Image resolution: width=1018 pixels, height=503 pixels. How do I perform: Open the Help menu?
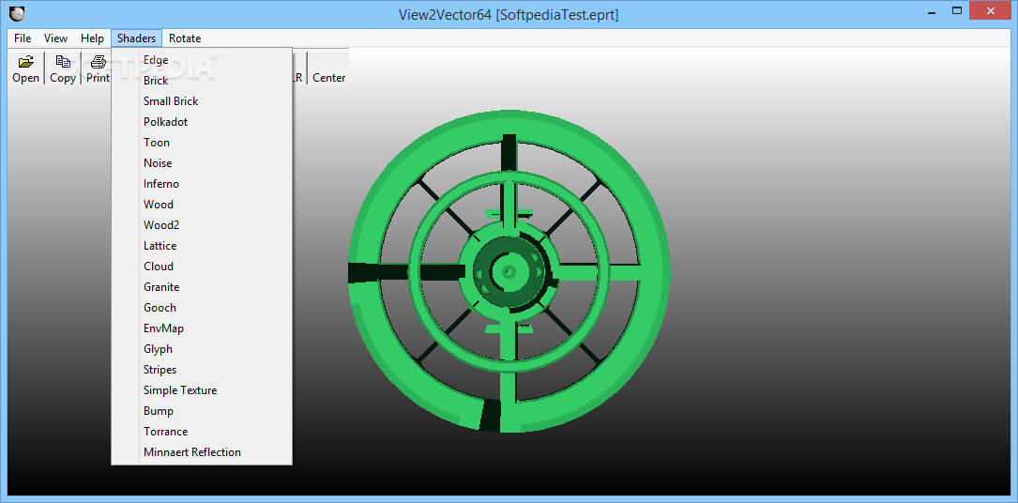point(92,38)
